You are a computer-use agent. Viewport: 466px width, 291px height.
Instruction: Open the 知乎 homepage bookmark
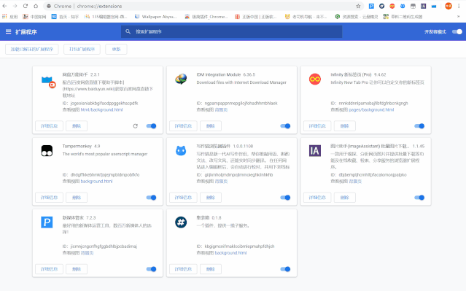click(x=65, y=17)
